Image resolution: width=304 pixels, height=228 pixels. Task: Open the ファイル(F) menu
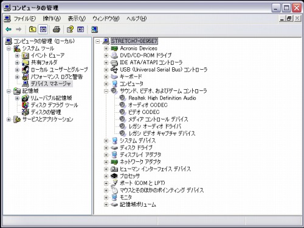tap(25, 19)
